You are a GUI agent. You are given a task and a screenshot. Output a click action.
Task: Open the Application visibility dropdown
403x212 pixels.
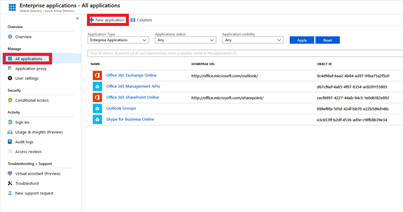[x=253, y=40]
